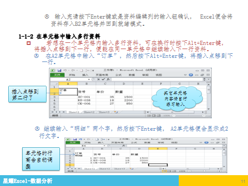The image size is (248, 186).
Task: Click the Undo icon in the E6 Excel window
Action: [x=81, y=139]
